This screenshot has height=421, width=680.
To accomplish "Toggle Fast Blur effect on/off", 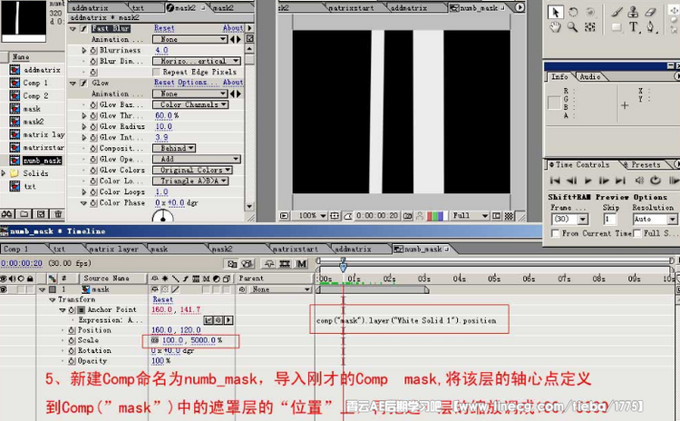I will pos(83,28).
